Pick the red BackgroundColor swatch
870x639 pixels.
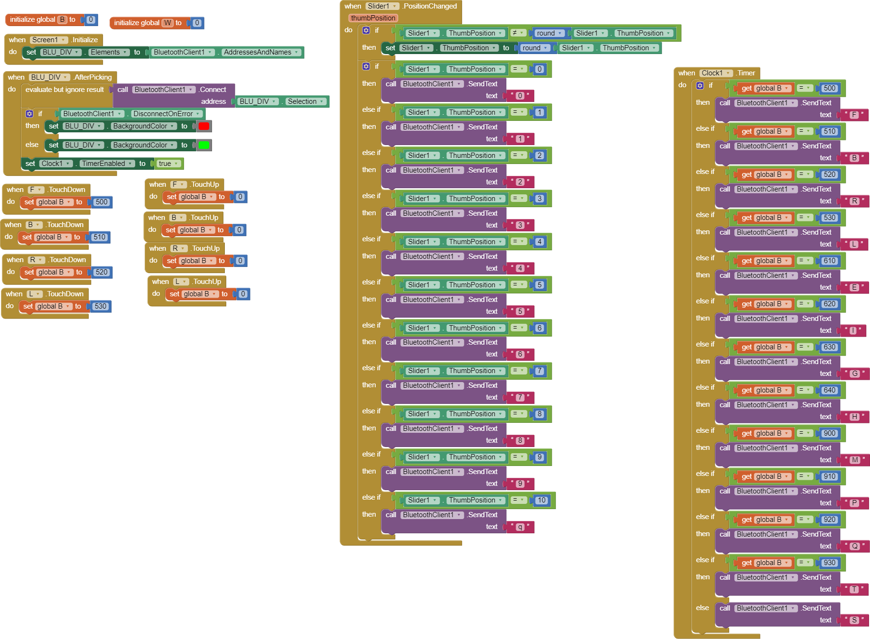[204, 126]
